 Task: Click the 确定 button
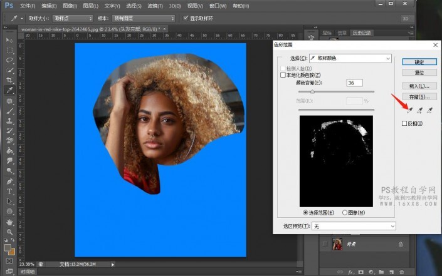[x=419, y=62]
